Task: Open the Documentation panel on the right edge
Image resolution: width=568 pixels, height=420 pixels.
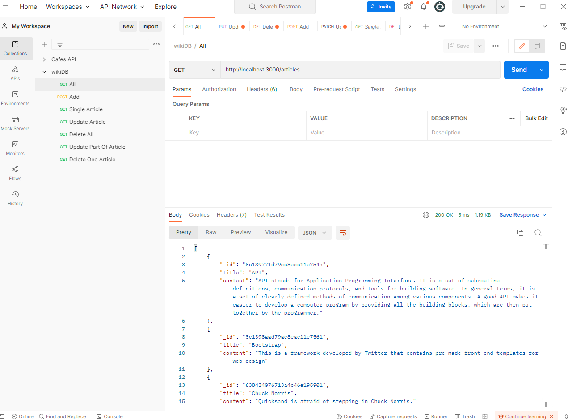Action: coord(563,46)
